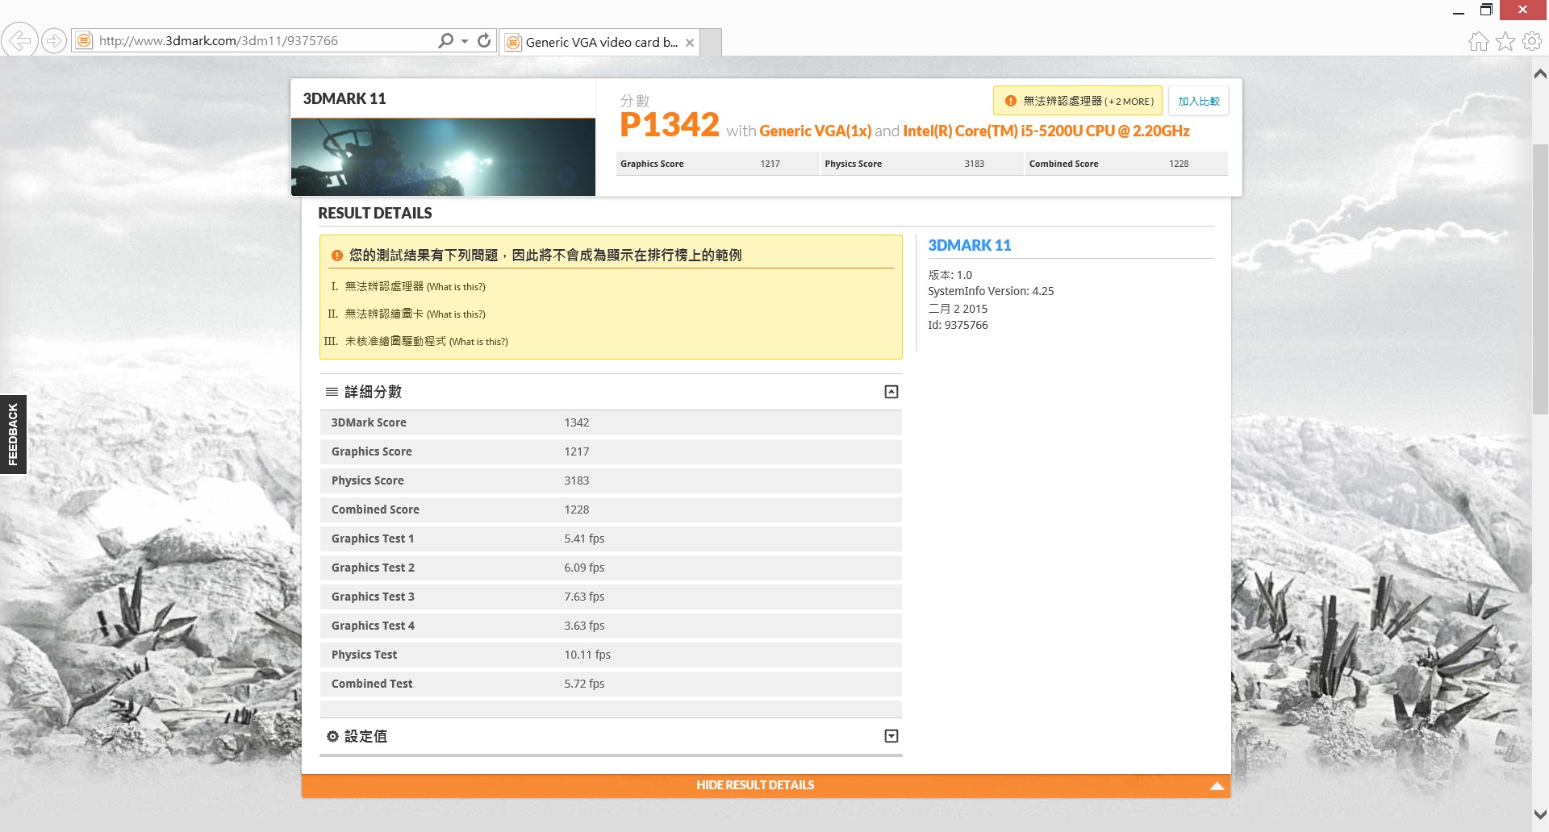Click the Id: 9375766 text
The height and width of the screenshot is (832, 1549).
coord(958,325)
